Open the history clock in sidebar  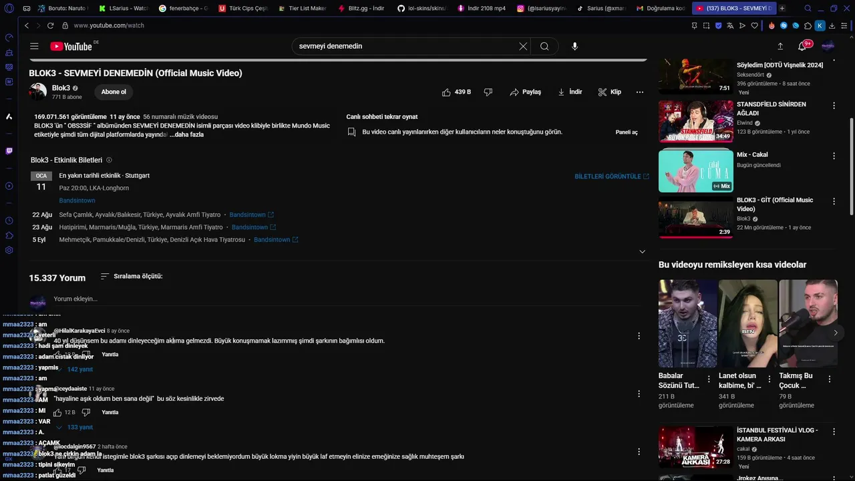[x=9, y=220]
